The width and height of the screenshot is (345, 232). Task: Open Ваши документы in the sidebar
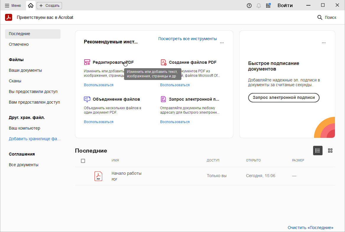pos(25,70)
